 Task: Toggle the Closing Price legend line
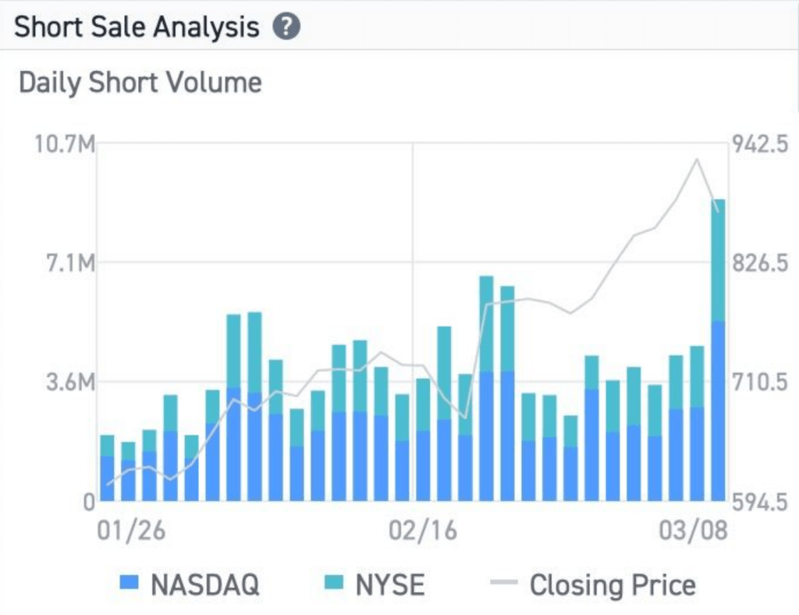[x=612, y=585]
